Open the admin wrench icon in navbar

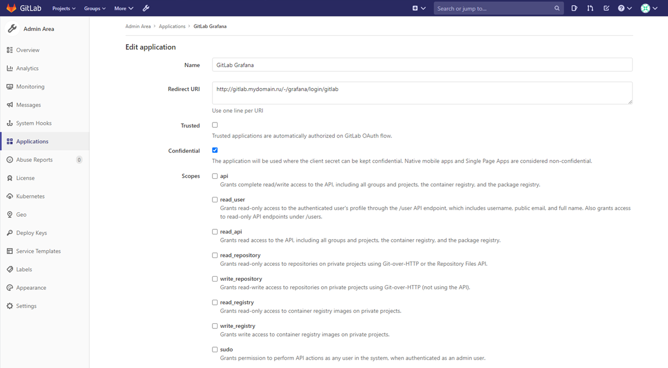point(146,8)
